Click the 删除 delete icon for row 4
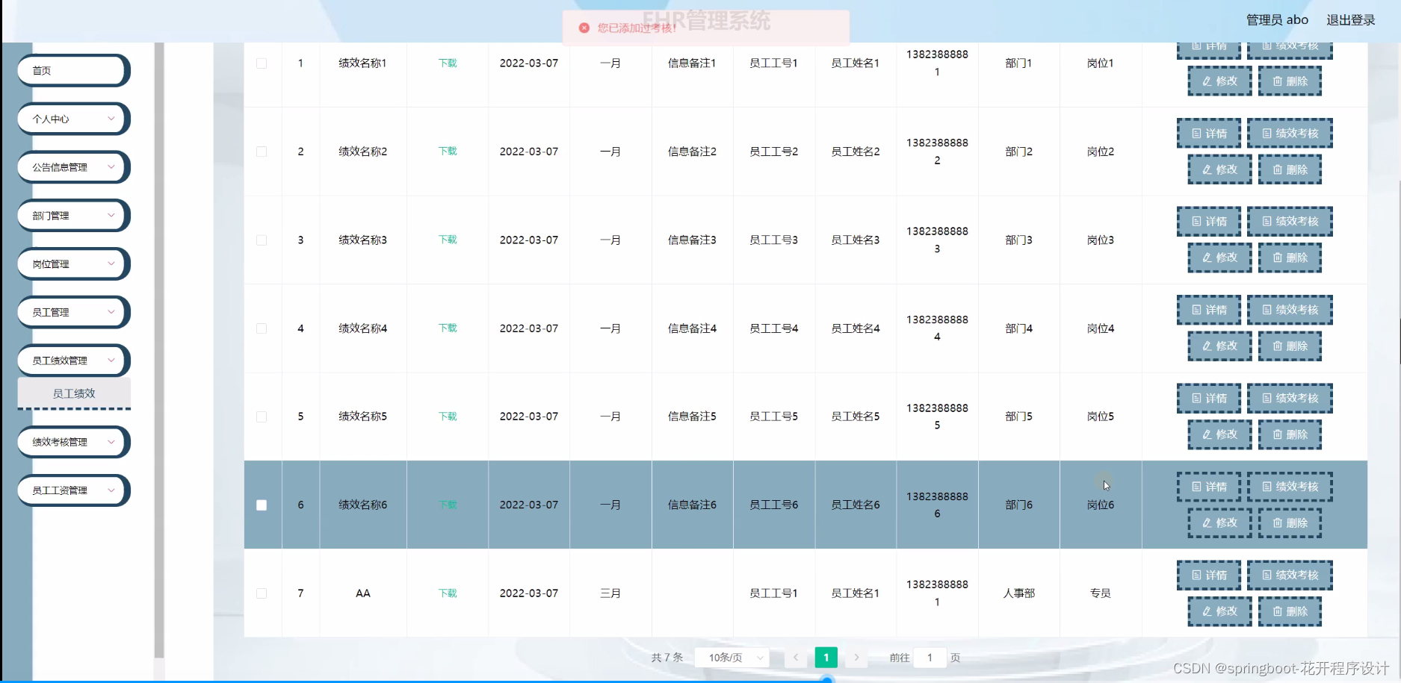Viewport: 1401px width, 683px height. click(1290, 346)
